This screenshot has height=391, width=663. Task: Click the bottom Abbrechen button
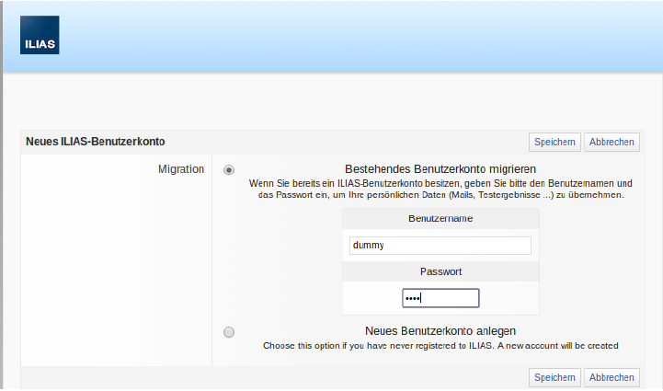click(x=612, y=377)
